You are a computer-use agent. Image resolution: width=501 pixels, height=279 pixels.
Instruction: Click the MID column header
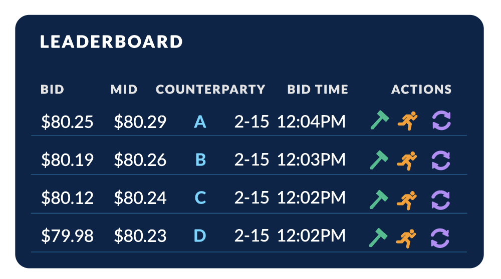(124, 89)
